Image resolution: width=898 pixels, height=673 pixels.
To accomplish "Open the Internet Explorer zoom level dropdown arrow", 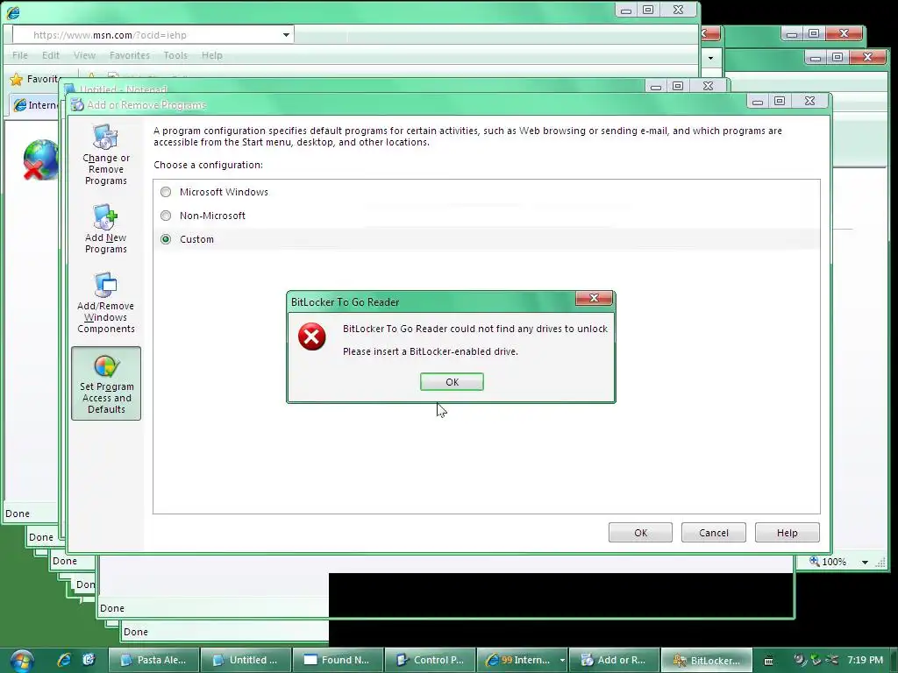I will (865, 562).
